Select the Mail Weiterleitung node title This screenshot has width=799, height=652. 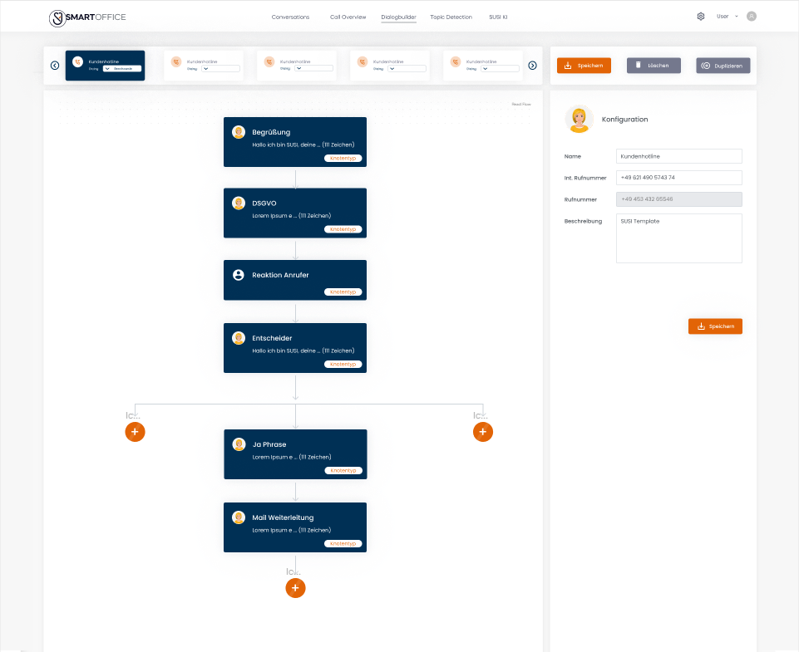coord(283,517)
